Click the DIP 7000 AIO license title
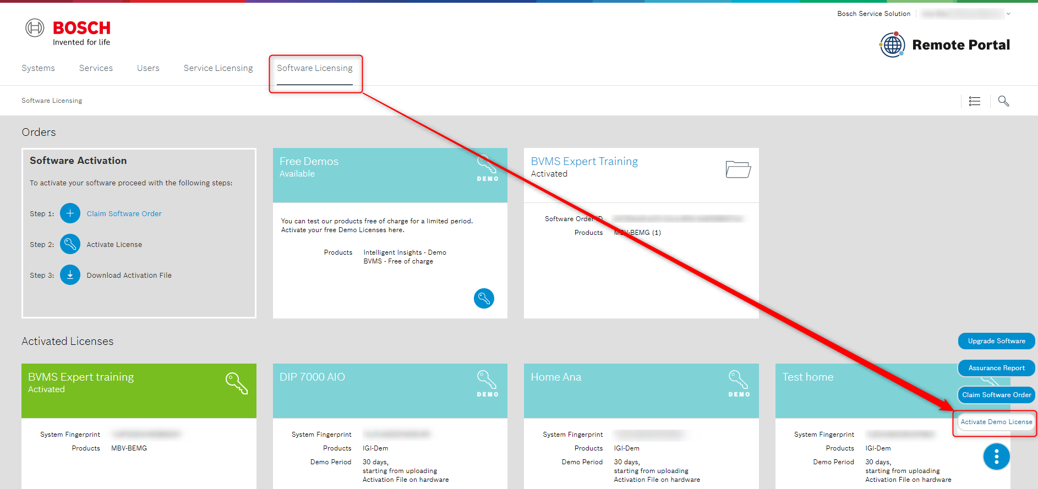 [312, 377]
